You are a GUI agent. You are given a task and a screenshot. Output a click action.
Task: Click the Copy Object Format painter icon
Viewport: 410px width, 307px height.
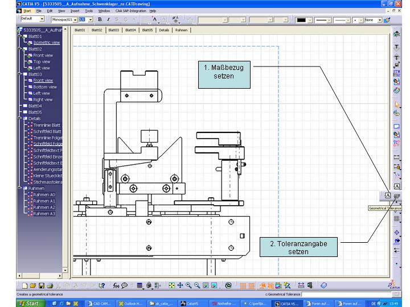(x=387, y=20)
